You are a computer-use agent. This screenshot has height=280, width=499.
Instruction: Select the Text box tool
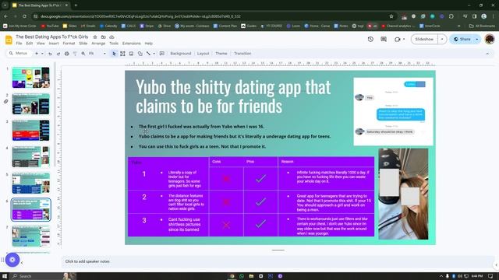[122, 54]
